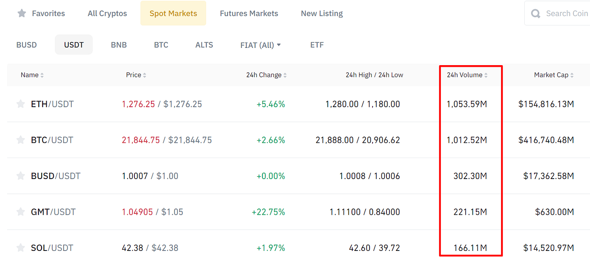
Task: Star the BTC/USDT pair as favorite
Action: coord(20,140)
